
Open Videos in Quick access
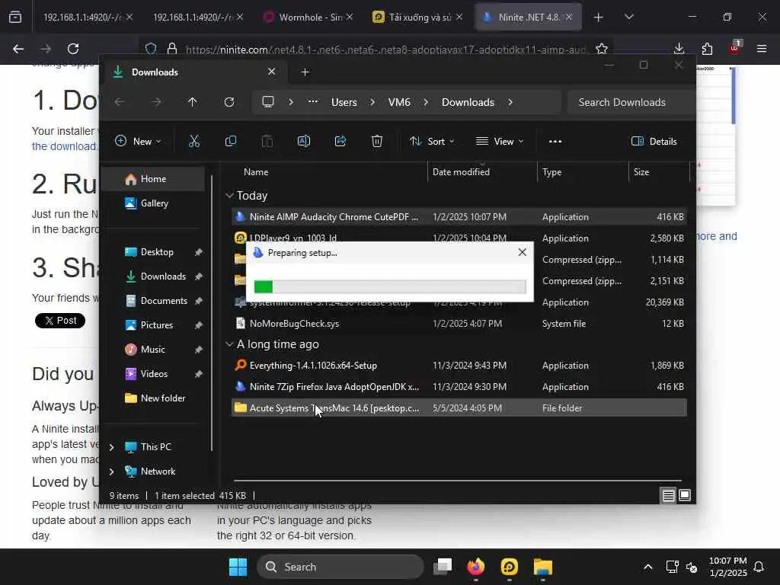[154, 374]
